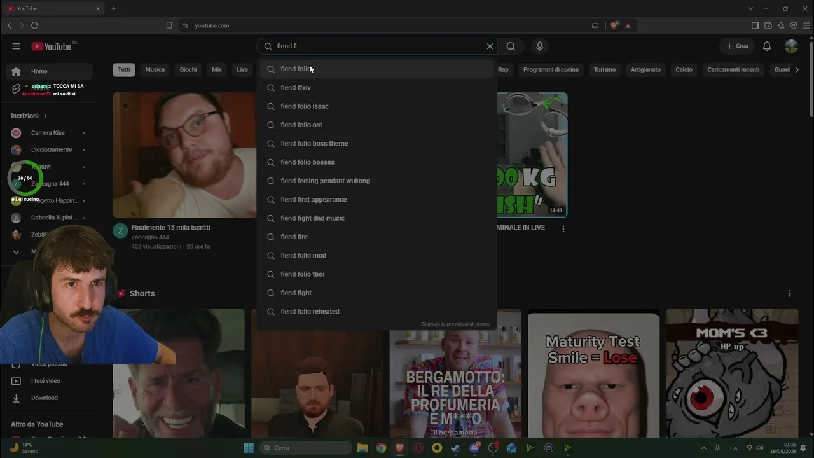
Task: Open Camera Kiss channel subscription
Action: coord(49,133)
